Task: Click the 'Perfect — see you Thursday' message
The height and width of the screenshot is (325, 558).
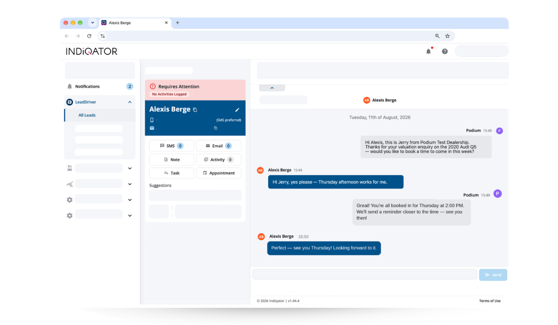Action: [324, 248]
